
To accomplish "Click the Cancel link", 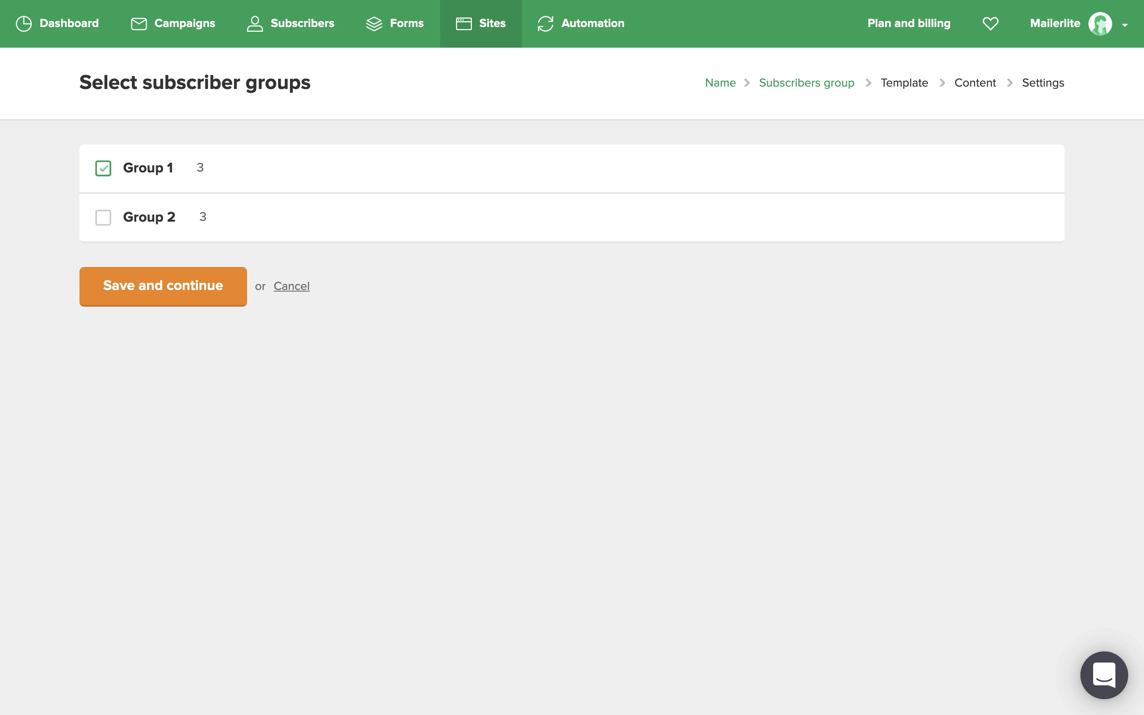I will (x=291, y=286).
